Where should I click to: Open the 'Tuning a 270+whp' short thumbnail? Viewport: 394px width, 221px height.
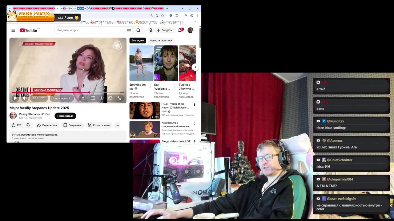[187, 63]
